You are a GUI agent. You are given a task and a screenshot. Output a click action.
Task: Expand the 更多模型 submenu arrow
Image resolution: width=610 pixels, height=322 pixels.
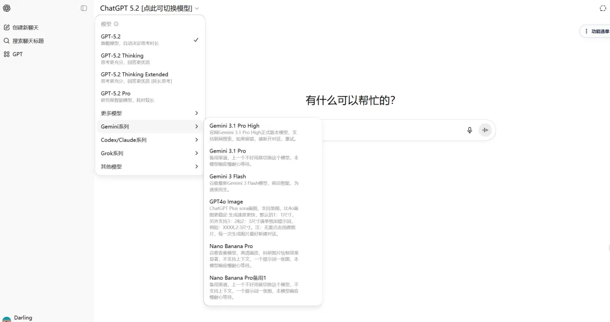[x=197, y=113]
